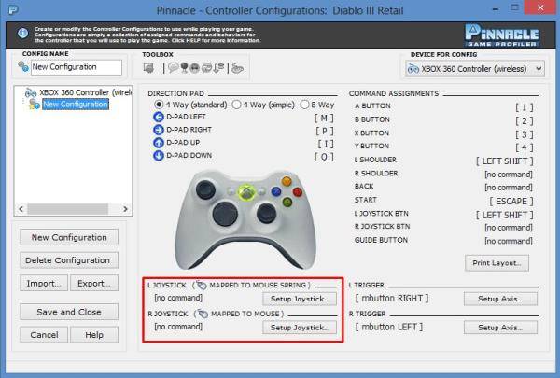Click the Import button
560x378 pixels.
44,283
